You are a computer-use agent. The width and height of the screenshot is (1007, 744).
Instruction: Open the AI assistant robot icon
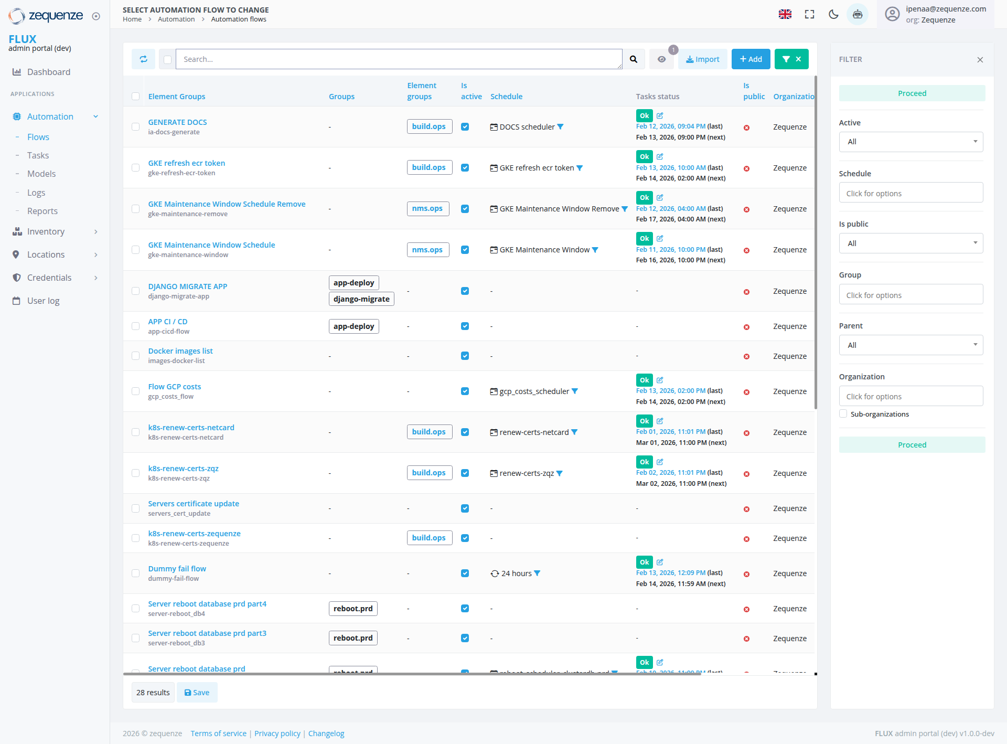[x=858, y=14]
